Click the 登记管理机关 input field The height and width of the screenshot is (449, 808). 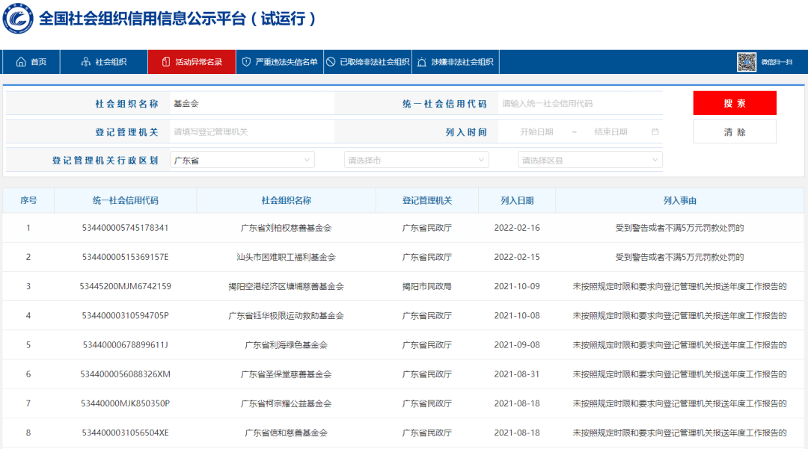(251, 131)
